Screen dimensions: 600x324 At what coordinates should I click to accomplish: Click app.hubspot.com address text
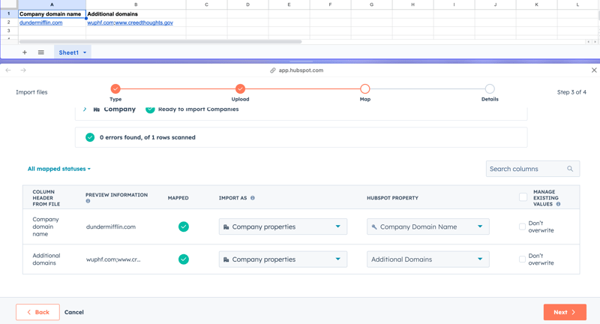tap(301, 70)
